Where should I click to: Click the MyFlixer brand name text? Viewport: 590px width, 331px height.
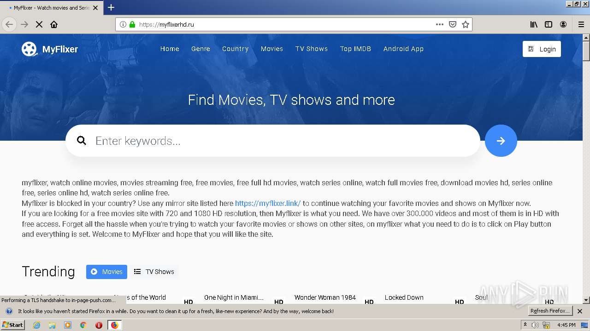pyautogui.click(x=60, y=49)
